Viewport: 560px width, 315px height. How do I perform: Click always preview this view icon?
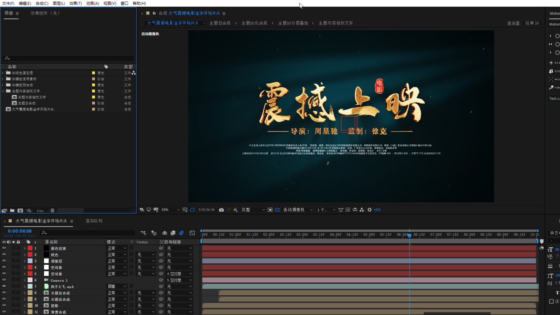142,210
